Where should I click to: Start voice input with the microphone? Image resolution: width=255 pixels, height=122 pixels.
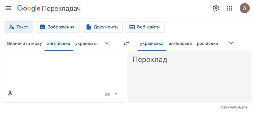click(10, 93)
